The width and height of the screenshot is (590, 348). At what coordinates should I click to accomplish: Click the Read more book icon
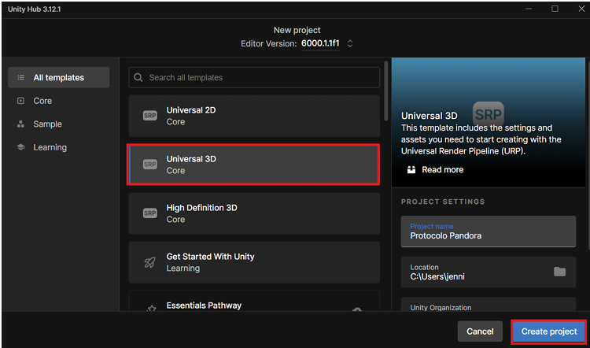(411, 170)
